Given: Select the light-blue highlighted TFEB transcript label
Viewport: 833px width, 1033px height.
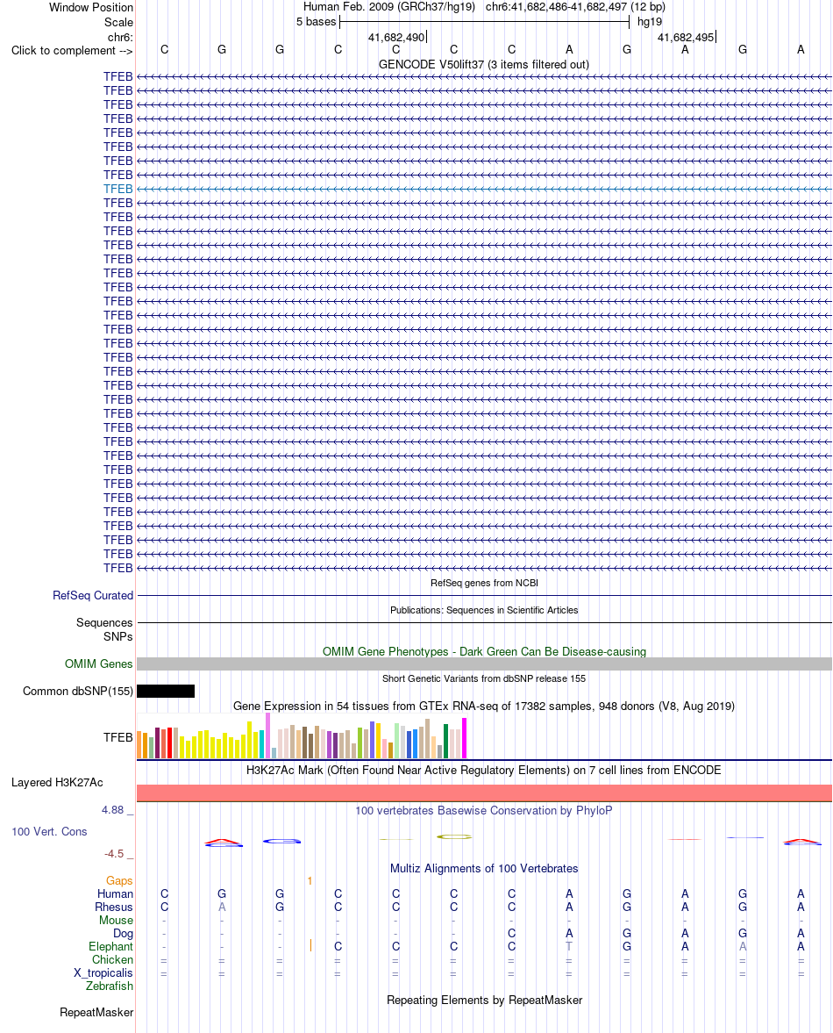Looking at the screenshot, I should coord(117,189).
